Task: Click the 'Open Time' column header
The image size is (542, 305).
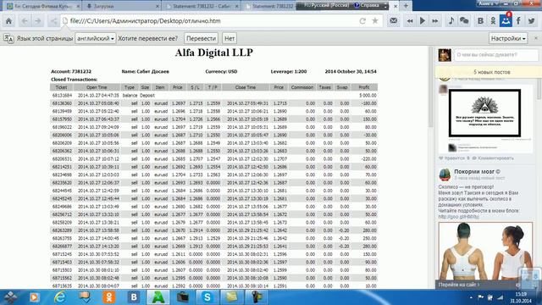Action: pos(97,87)
